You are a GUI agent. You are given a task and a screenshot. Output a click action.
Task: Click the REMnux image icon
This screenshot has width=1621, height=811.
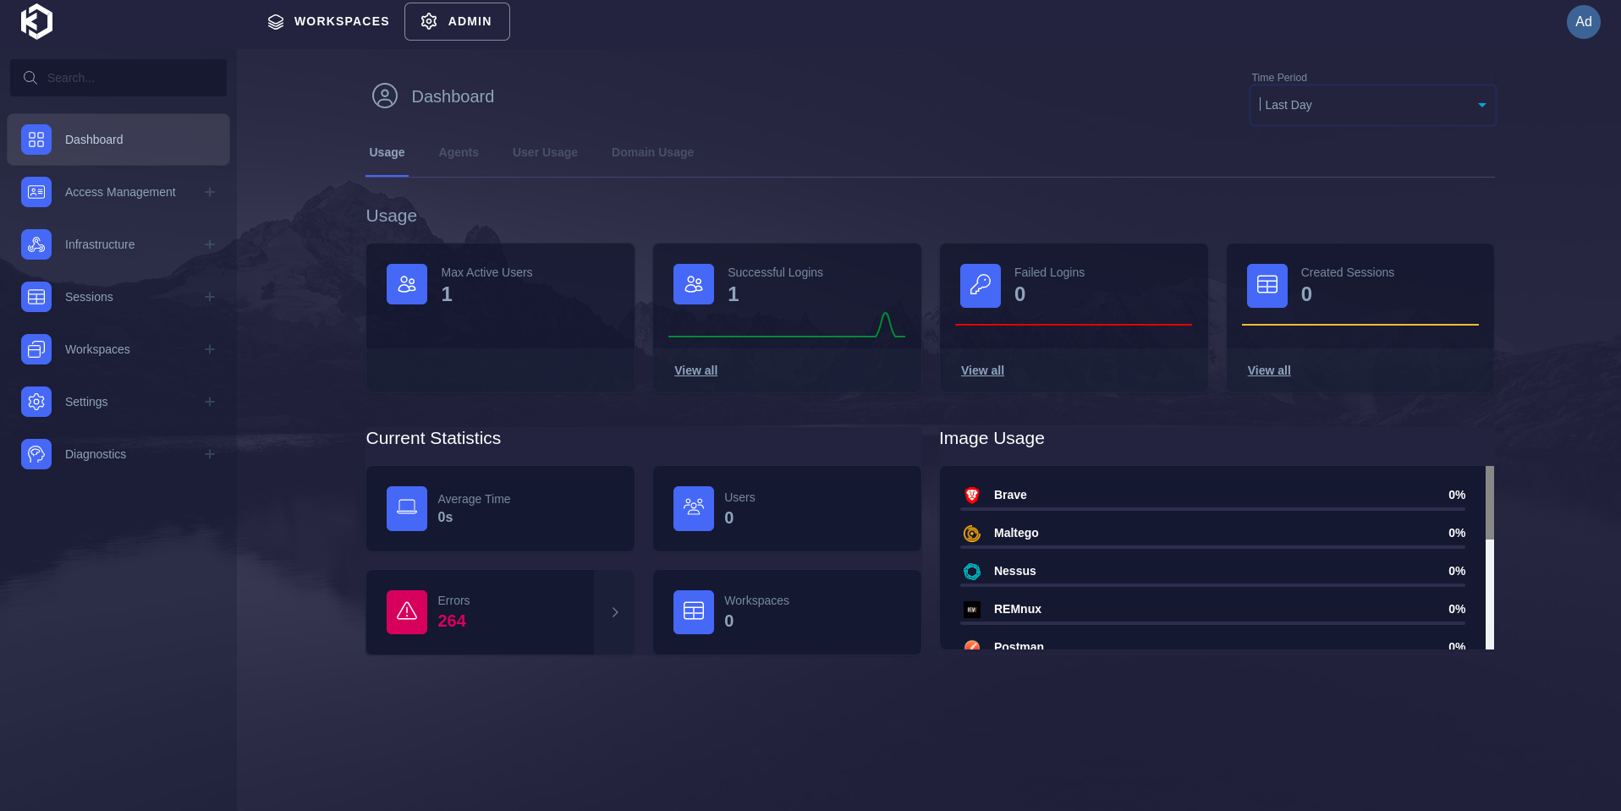click(x=972, y=610)
